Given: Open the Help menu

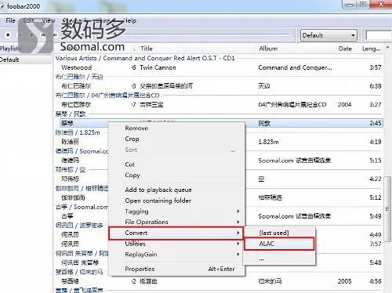Looking at the screenshot, I should [130, 20].
